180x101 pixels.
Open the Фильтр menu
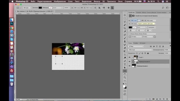coord(97,1)
